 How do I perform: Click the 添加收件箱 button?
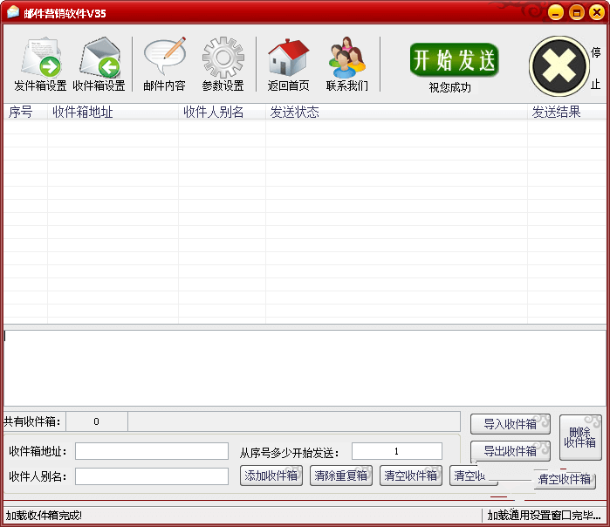pos(271,476)
